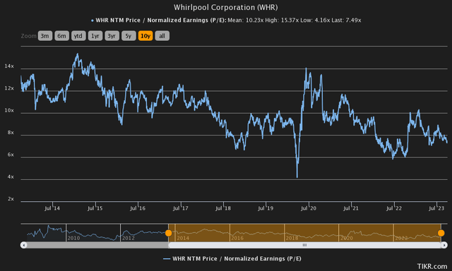Click the right scroll arrow of navigator scrollbar
The image size is (452, 271).
444,245
